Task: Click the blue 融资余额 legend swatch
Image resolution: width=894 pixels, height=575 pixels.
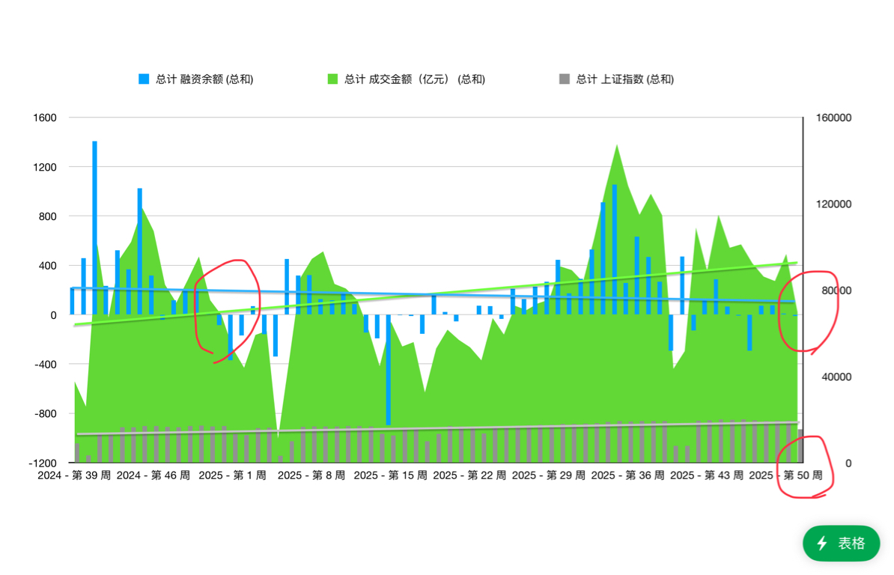Action: [x=144, y=79]
